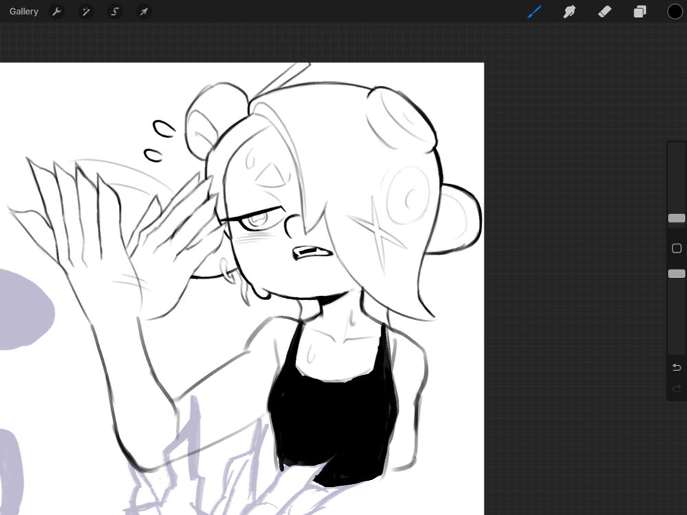Image resolution: width=687 pixels, height=515 pixels.
Task: Select the Brush tool
Action: tap(534, 12)
